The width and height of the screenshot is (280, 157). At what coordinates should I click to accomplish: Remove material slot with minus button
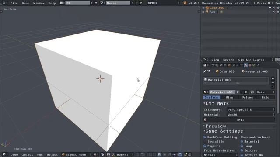tap(273, 83)
